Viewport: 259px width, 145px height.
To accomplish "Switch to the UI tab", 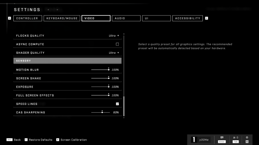I will pos(157,18).
